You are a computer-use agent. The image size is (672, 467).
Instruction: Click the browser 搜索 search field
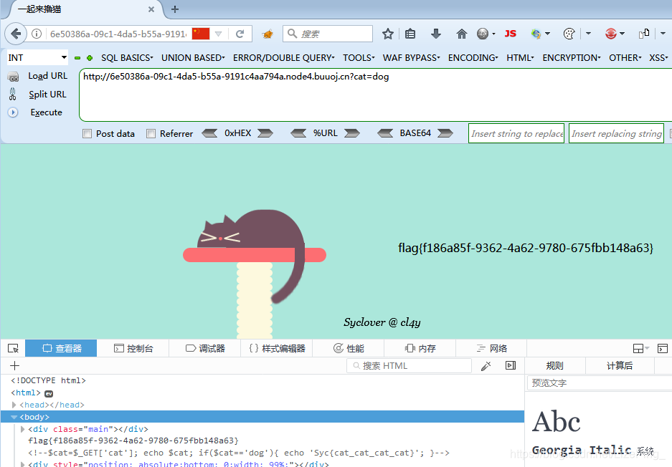pyautogui.click(x=328, y=34)
